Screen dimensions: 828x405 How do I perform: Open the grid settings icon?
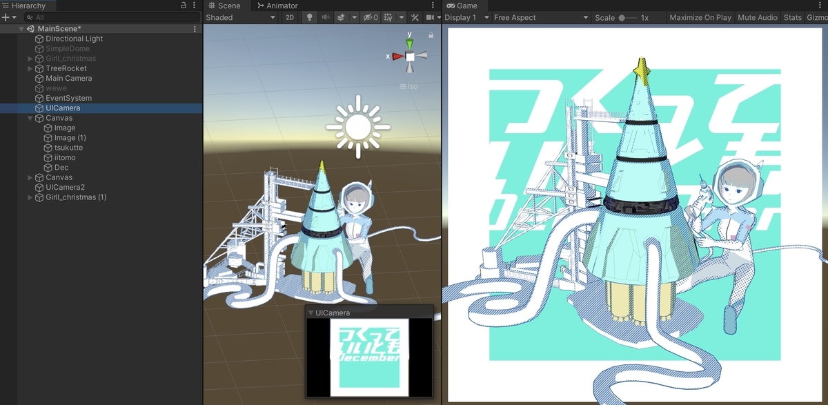click(x=388, y=17)
